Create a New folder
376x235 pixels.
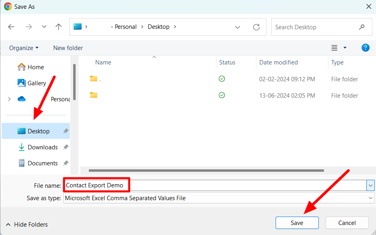(x=68, y=48)
